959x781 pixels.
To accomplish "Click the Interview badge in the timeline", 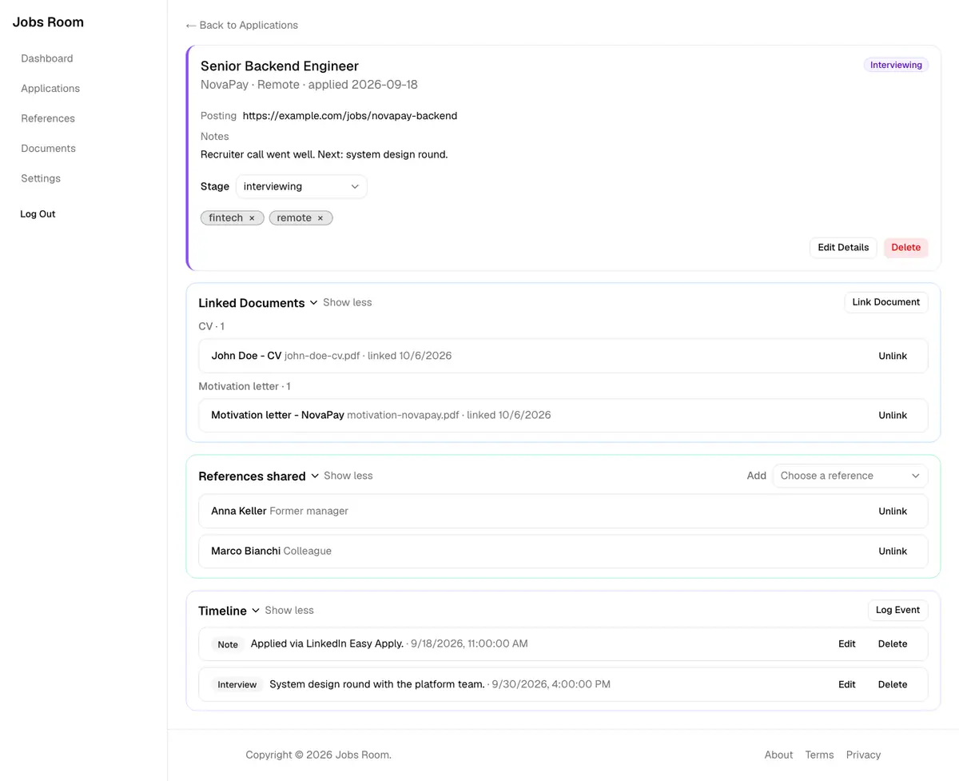I will [x=237, y=684].
